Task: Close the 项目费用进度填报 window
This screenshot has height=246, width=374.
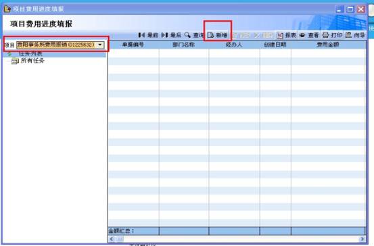Action: 361,9
